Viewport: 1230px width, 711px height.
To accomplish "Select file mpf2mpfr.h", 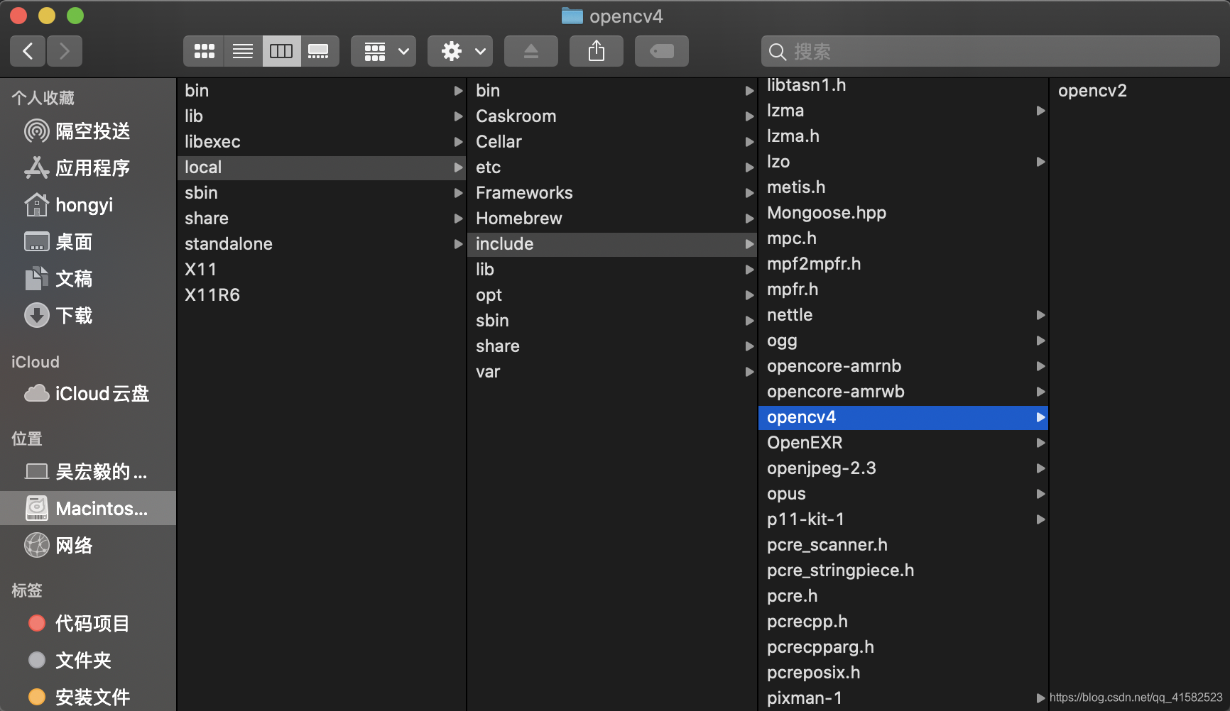I will pyautogui.click(x=903, y=264).
